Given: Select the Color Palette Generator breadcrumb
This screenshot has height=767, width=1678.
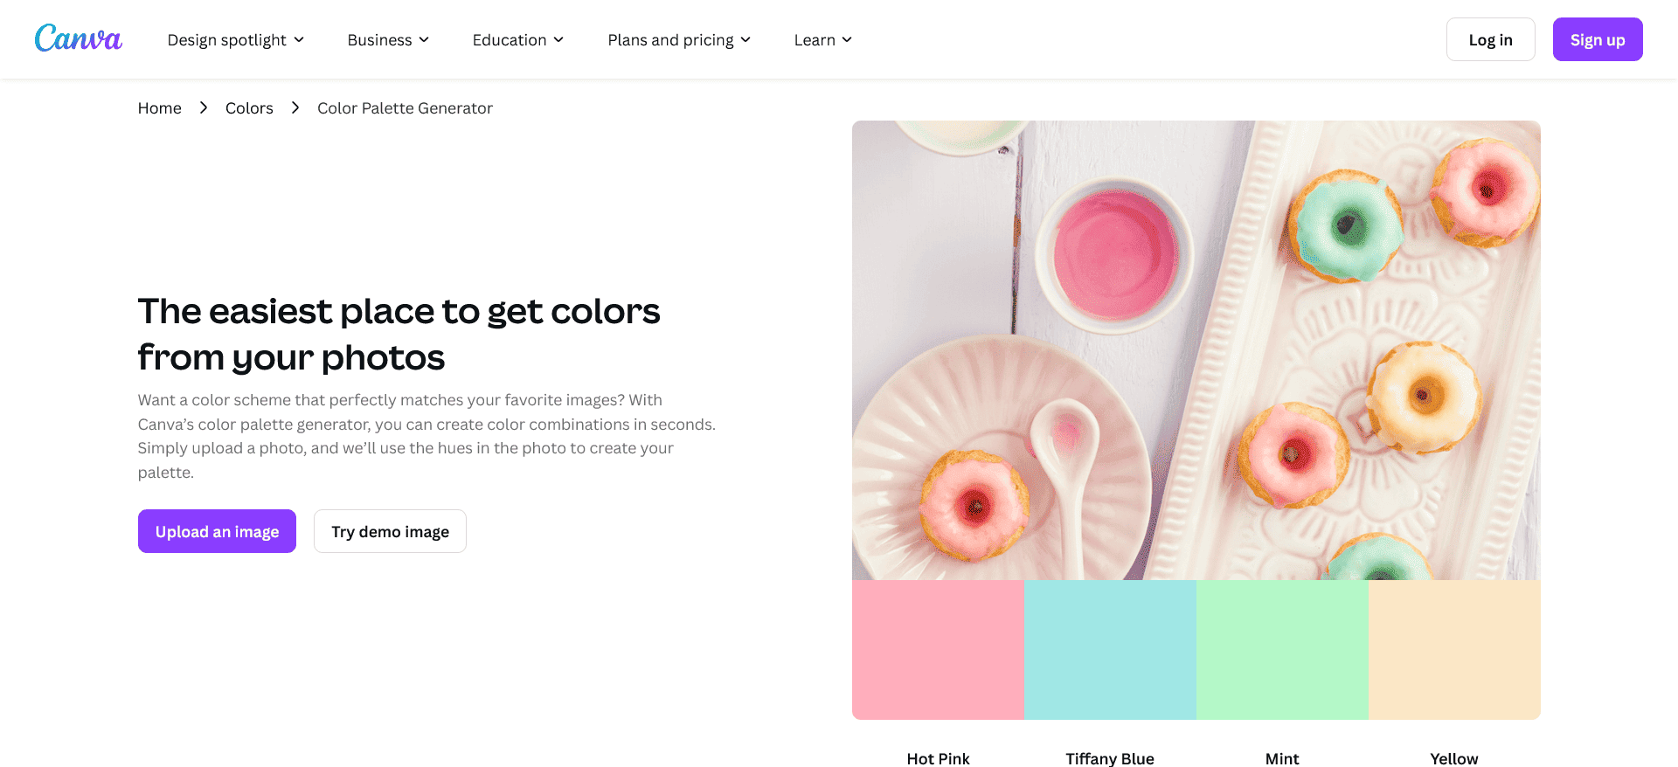Looking at the screenshot, I should click(x=404, y=107).
